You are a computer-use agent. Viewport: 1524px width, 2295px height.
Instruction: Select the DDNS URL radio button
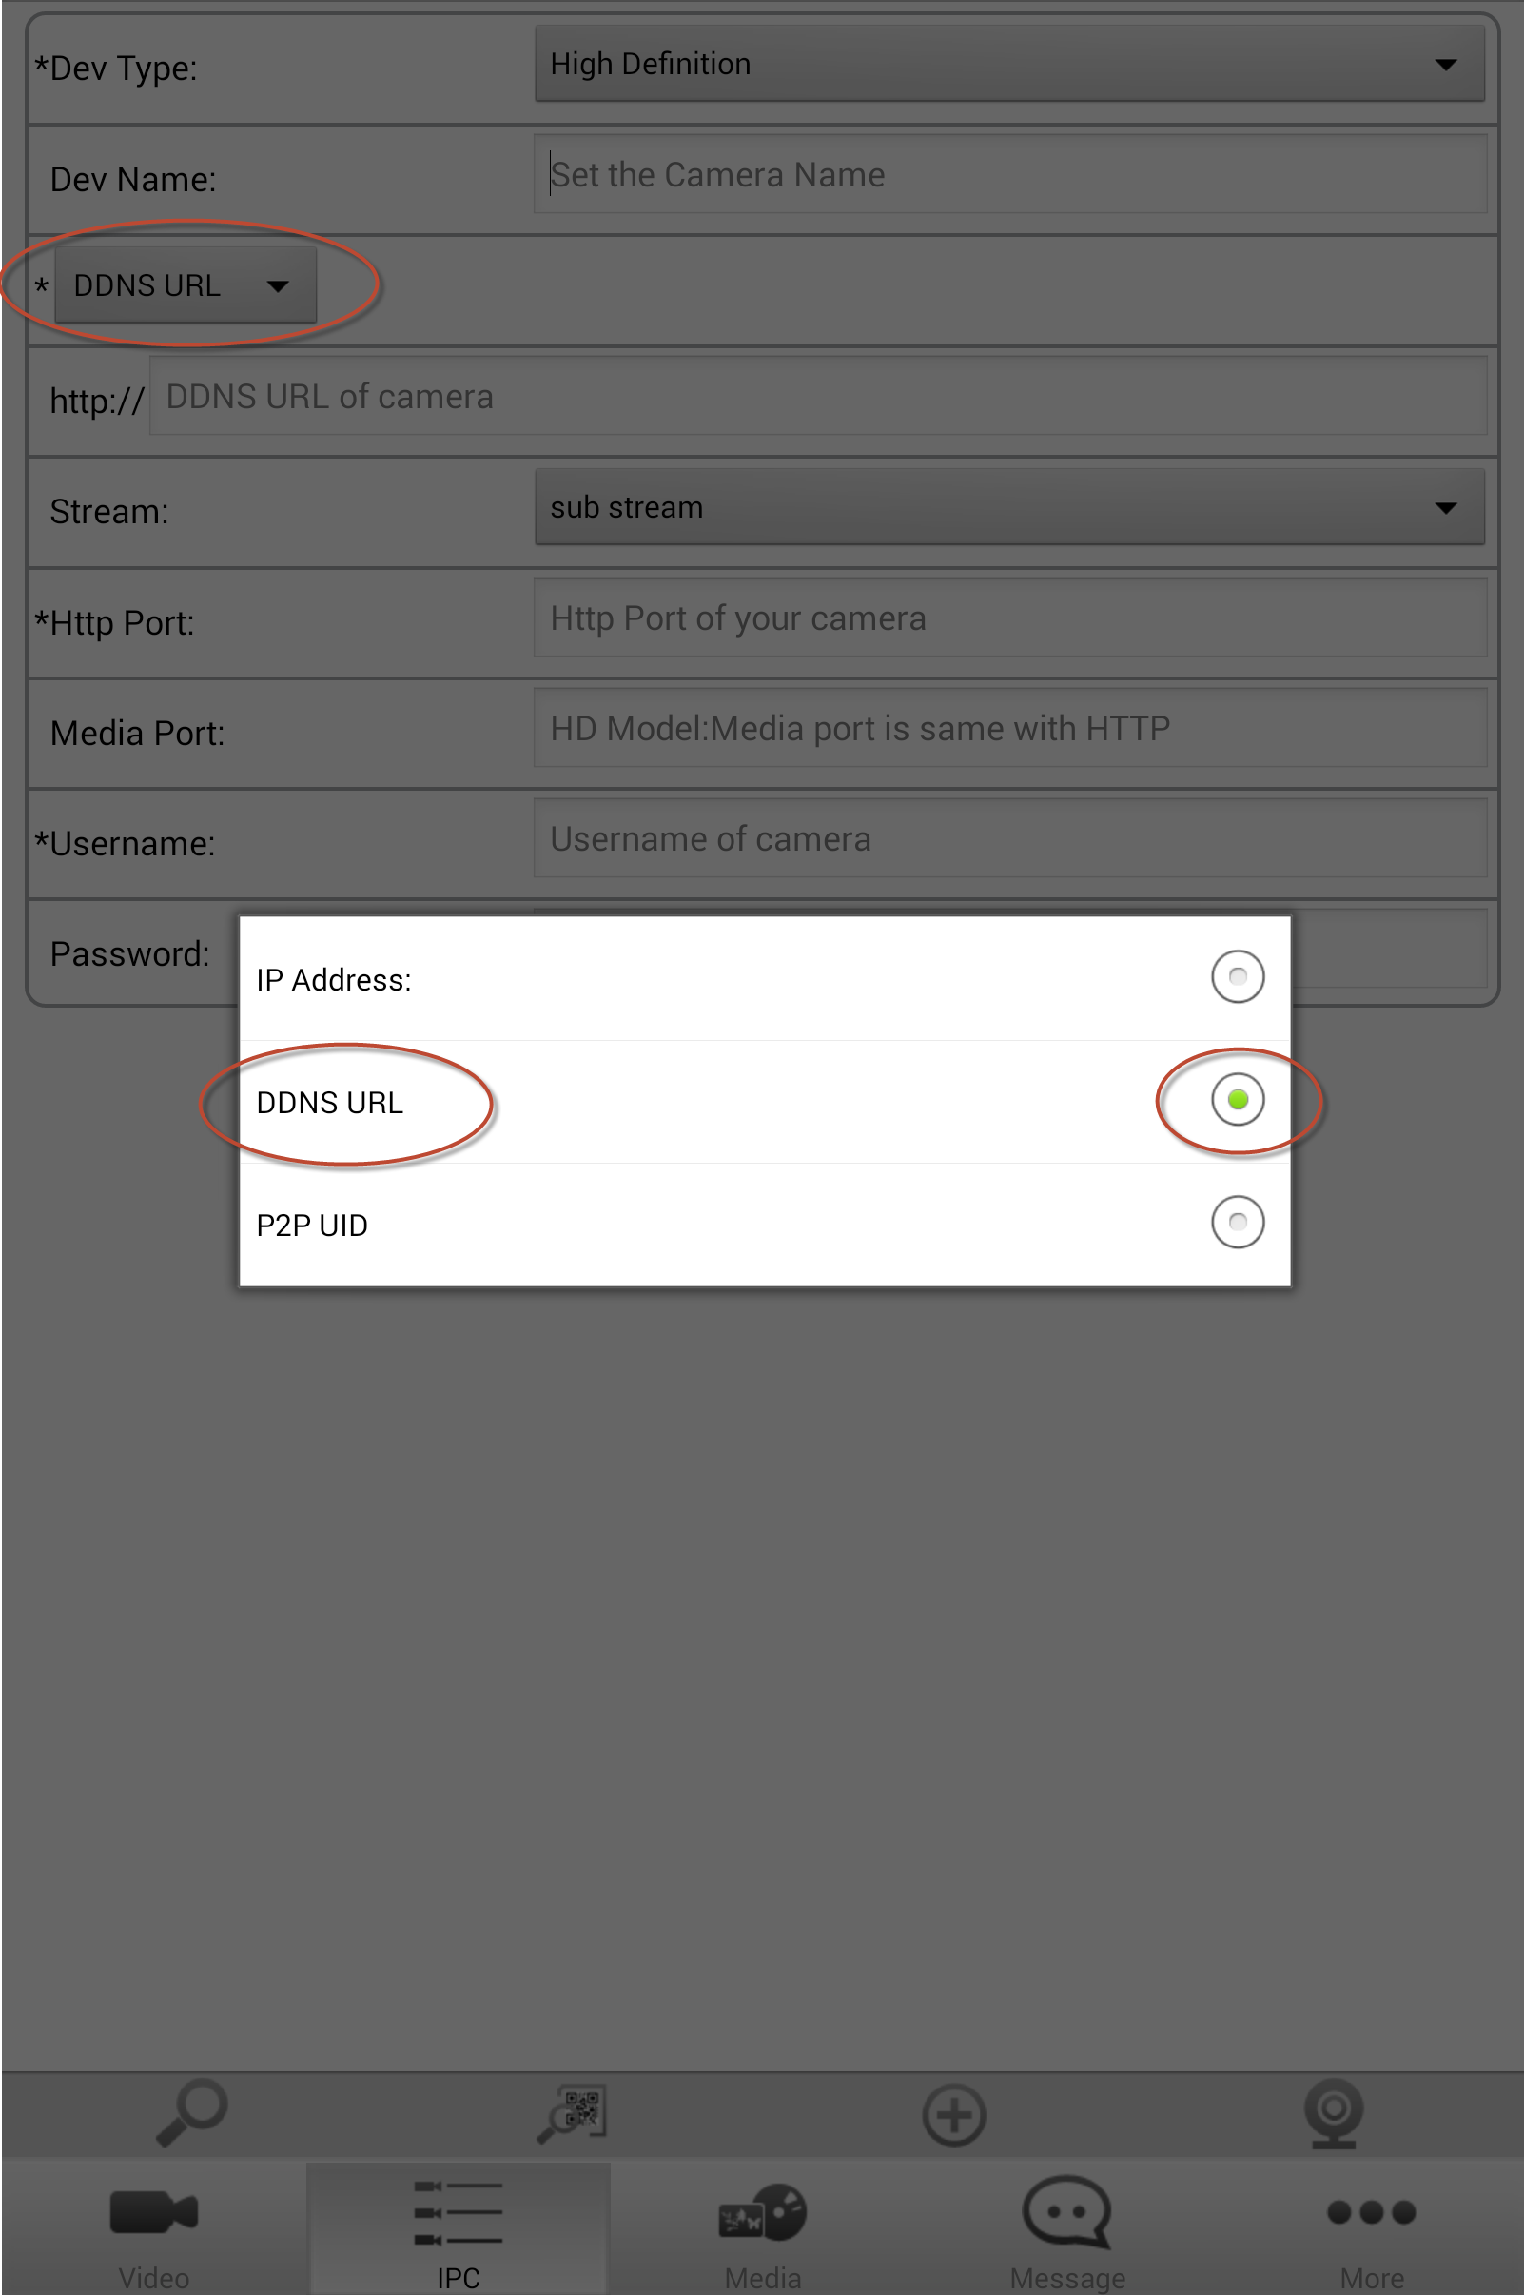point(1238,1099)
